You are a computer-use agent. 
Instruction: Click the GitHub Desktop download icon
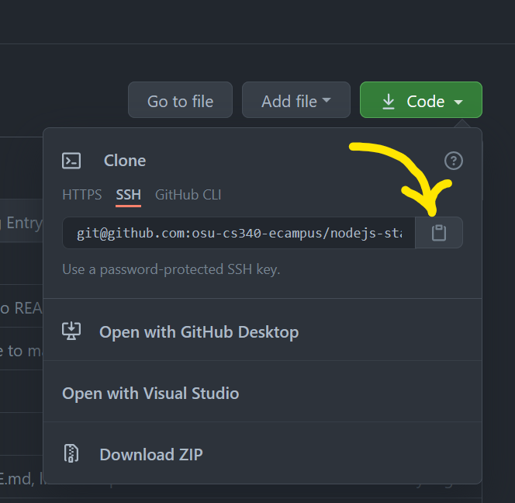click(x=71, y=331)
